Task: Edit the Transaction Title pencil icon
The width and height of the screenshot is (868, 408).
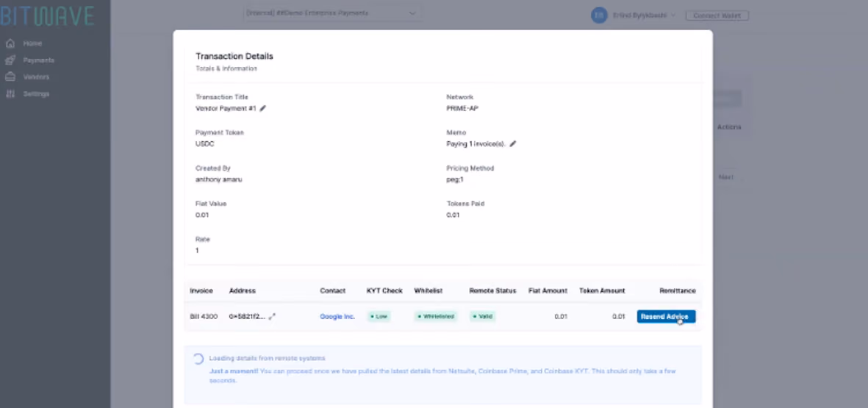Action: [x=263, y=109]
